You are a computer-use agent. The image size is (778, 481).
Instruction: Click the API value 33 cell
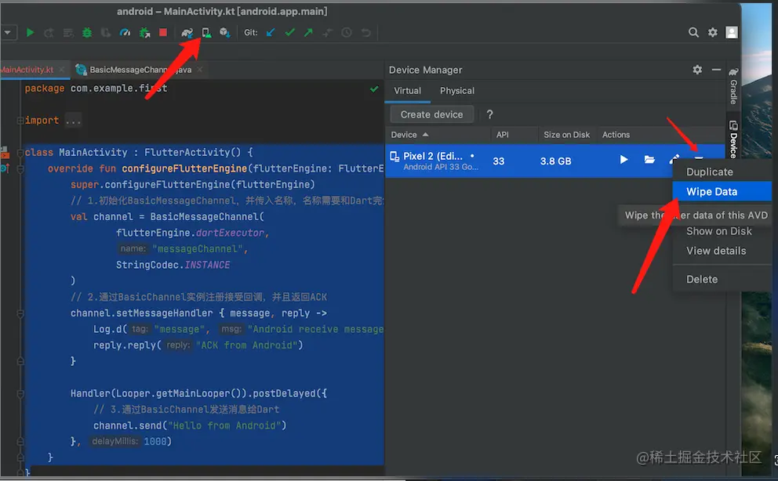(499, 161)
